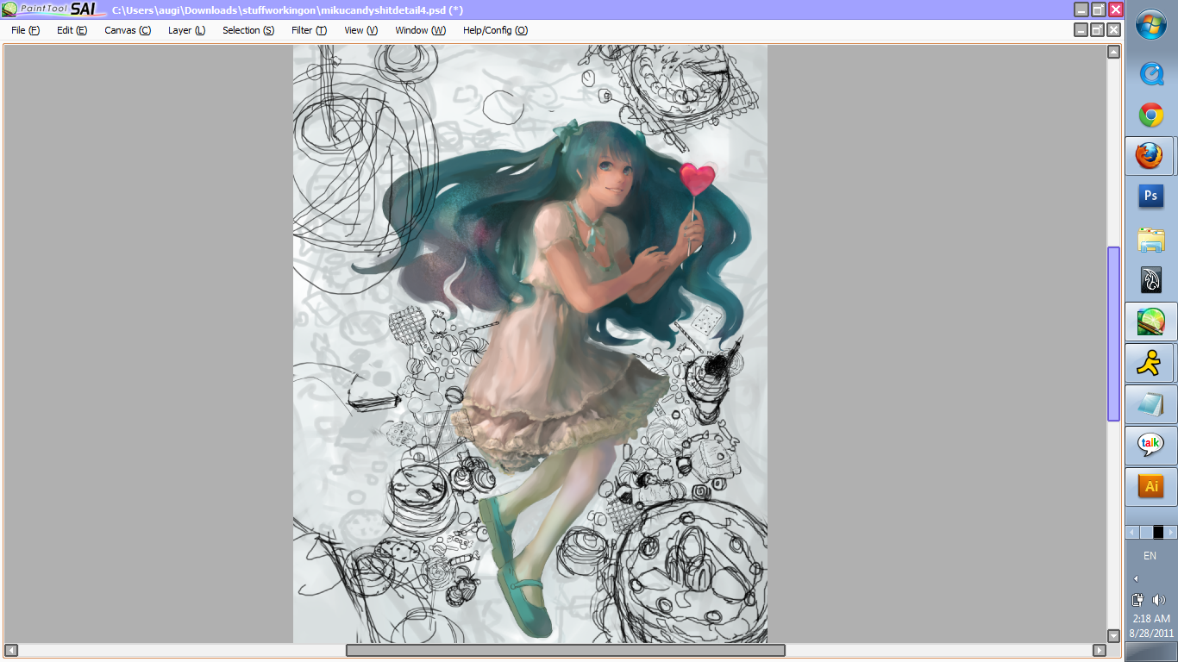This screenshot has width=1178, height=662.
Task: Open the Layer menu
Action: point(186,30)
